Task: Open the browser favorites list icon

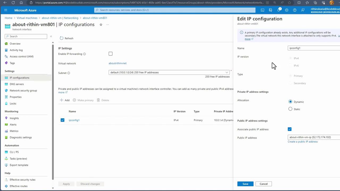Action: point(307,3)
